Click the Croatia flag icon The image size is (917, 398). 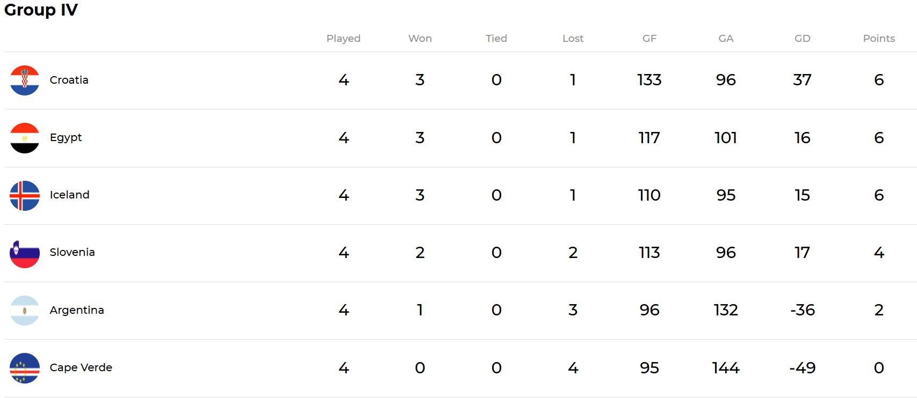coord(25,80)
